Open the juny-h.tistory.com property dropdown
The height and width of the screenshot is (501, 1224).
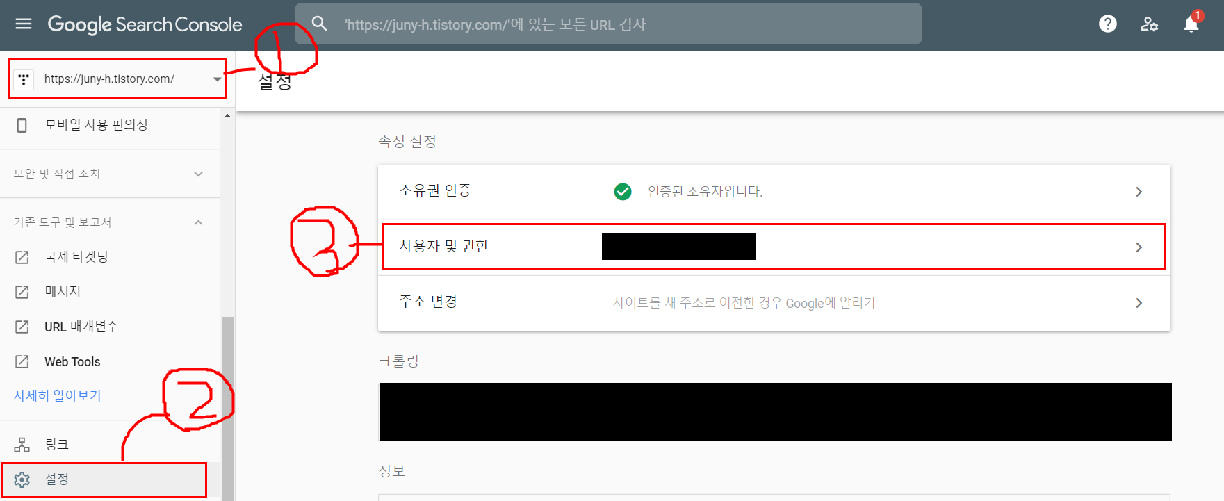[x=117, y=79]
